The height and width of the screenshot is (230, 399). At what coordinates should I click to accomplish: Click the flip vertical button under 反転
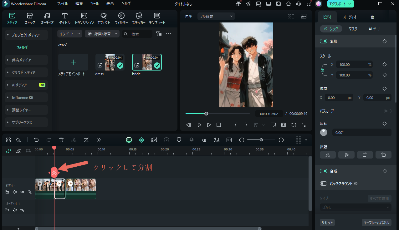[346, 155]
